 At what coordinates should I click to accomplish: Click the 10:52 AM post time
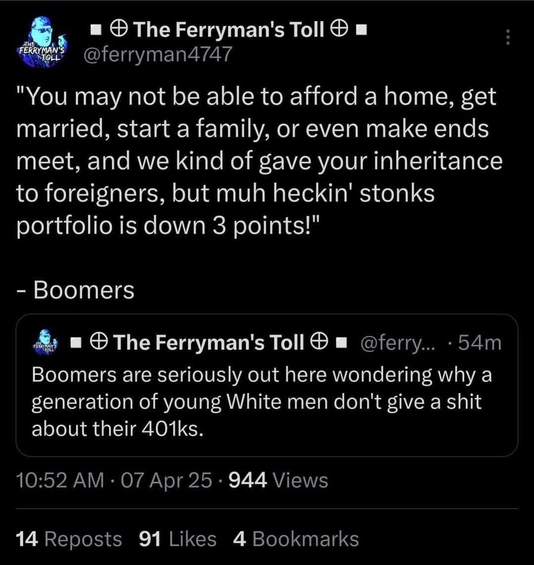pos(59,480)
